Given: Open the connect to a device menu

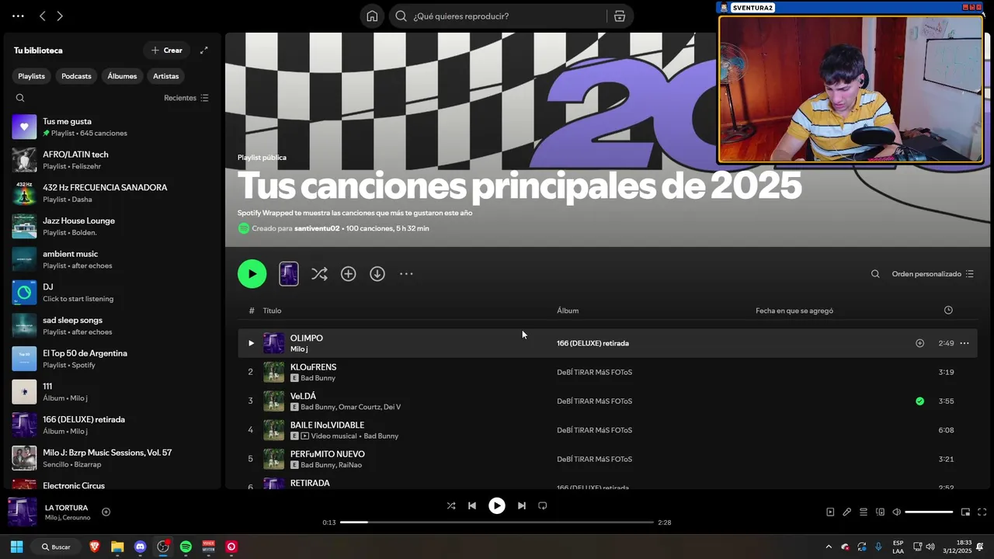Looking at the screenshot, I should pos(880,512).
